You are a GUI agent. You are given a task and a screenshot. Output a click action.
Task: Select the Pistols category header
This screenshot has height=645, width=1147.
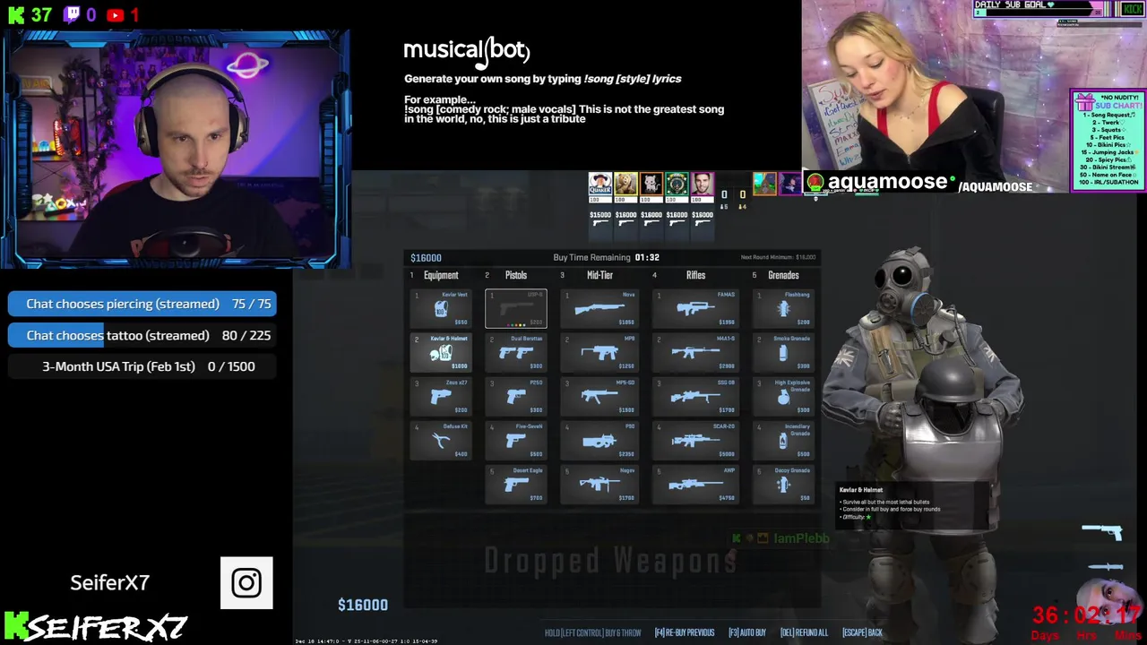516,275
